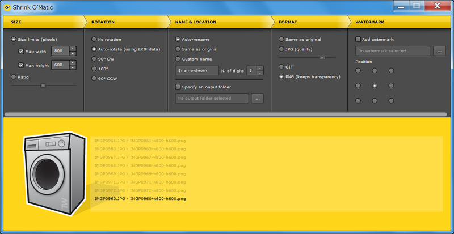Set watermark position to top-center
The height and width of the screenshot is (234, 454).
375,71
